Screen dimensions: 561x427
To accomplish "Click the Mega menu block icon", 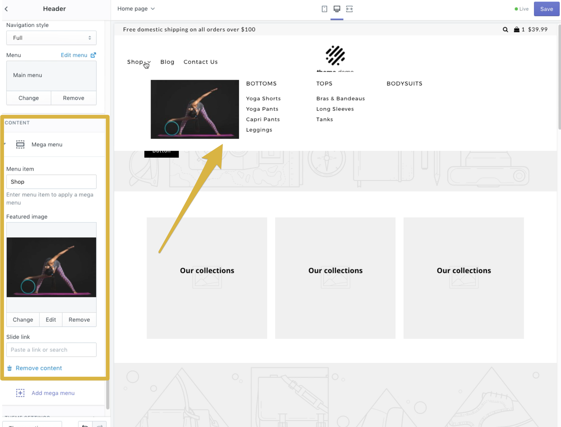I will tap(20, 144).
